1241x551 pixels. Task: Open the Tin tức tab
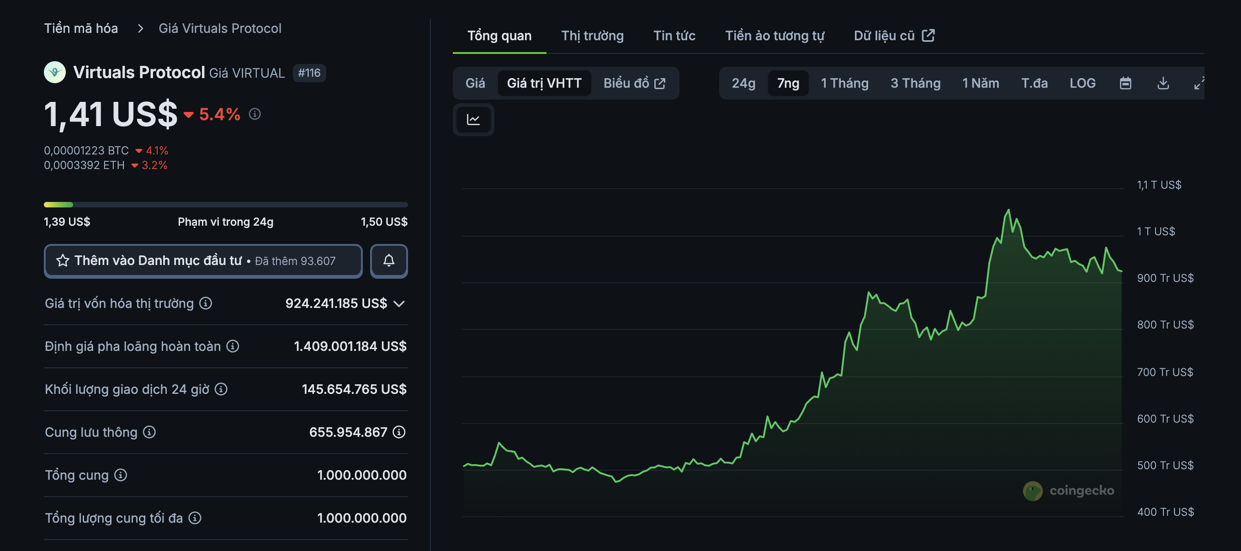674,36
